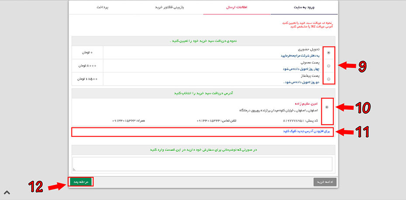Click the scroll-to-top chevron arrow
This screenshot has width=406, height=200.
coord(7,192)
